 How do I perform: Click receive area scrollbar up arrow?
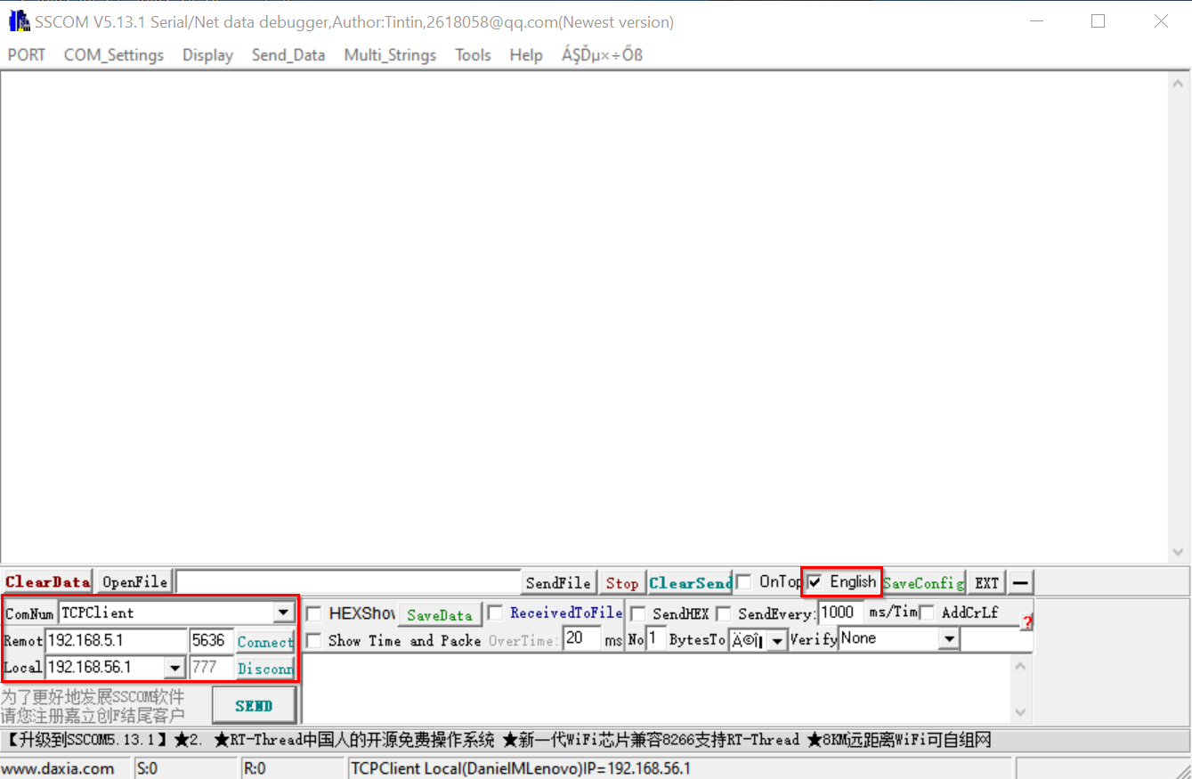1177,82
